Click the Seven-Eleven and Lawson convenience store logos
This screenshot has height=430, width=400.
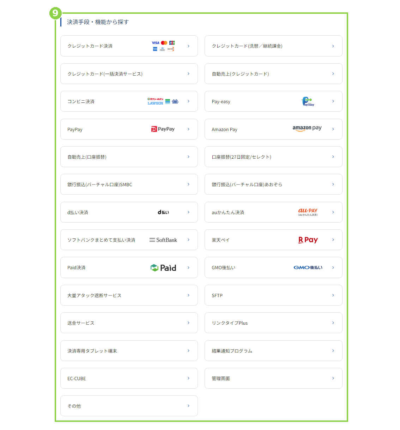[x=163, y=101]
